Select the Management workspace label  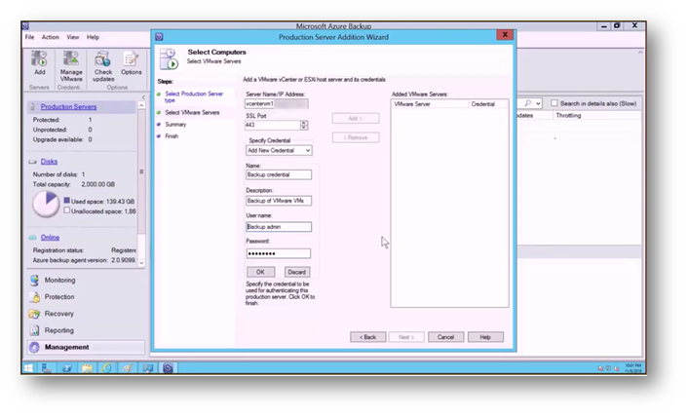[x=66, y=347]
